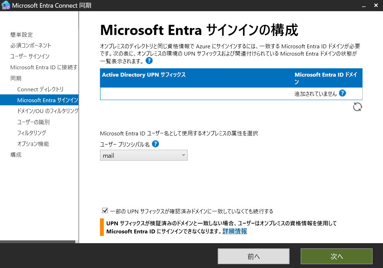This screenshot has width=383, height=268.
Task: Click the empty Active Directory UPN suffix row
Action: [175, 93]
